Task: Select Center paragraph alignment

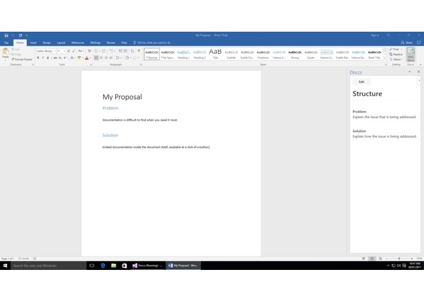Action: click(x=101, y=58)
